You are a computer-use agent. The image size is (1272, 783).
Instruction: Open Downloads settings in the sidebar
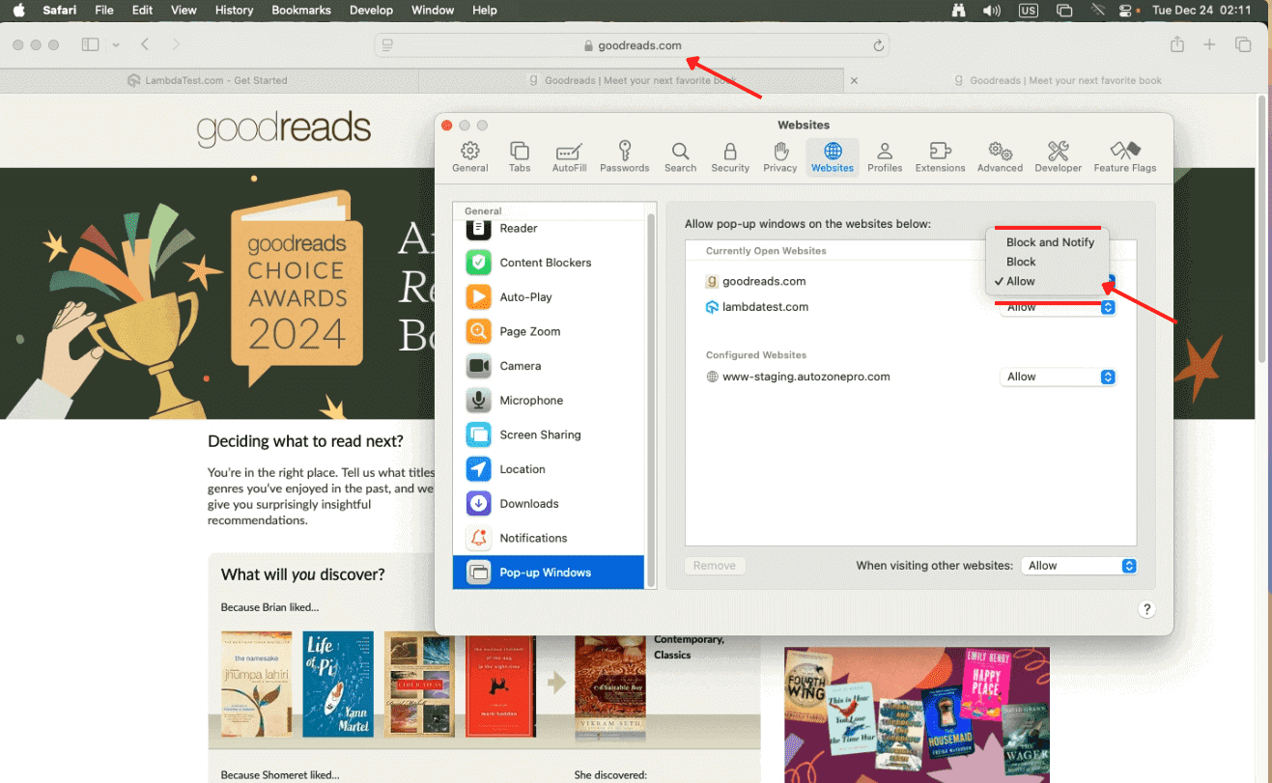(528, 503)
